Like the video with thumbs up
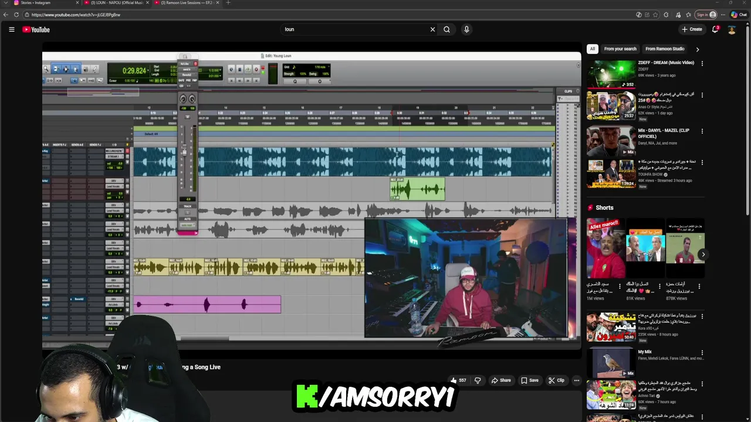This screenshot has height=422, width=751. pos(458,380)
